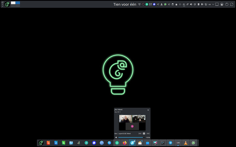Open the teal circular app icon in the dock

click(87, 143)
